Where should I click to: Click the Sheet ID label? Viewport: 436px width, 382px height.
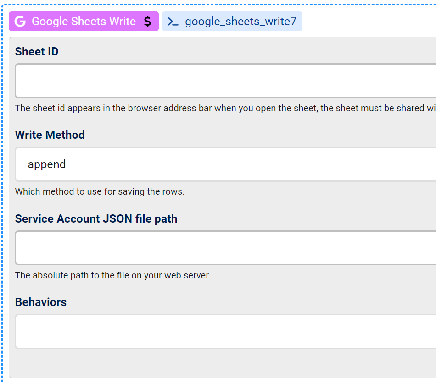37,52
